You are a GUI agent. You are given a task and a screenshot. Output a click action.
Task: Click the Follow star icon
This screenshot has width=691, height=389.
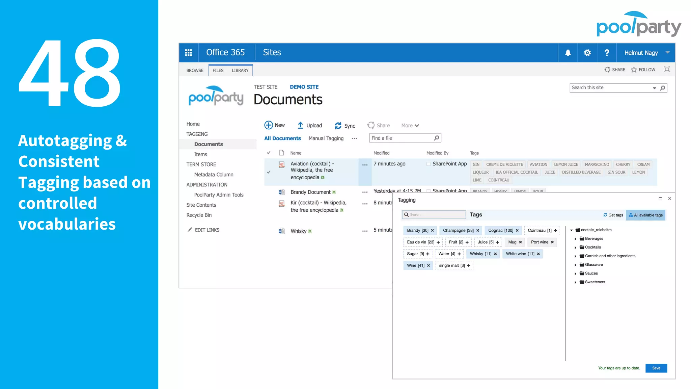click(x=634, y=70)
